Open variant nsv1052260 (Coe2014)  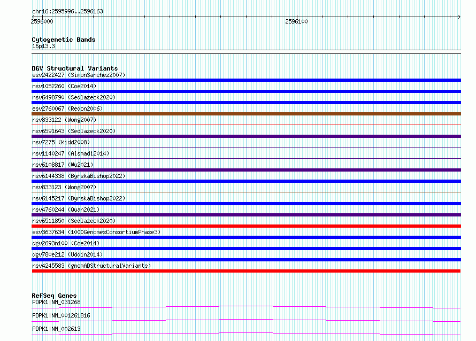(64, 86)
